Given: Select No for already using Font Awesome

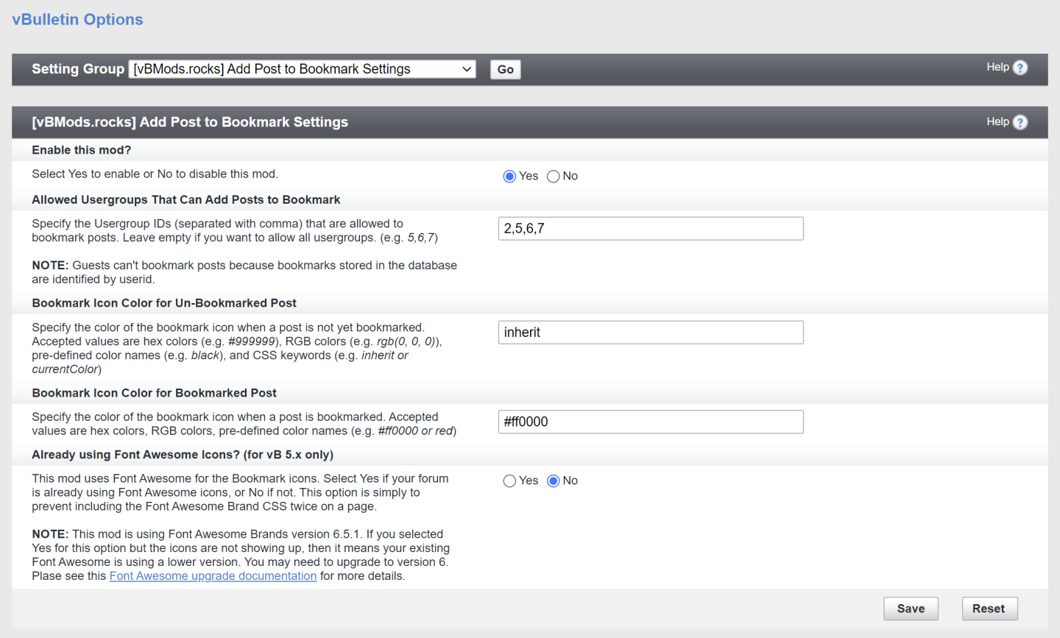Looking at the screenshot, I should pos(554,481).
